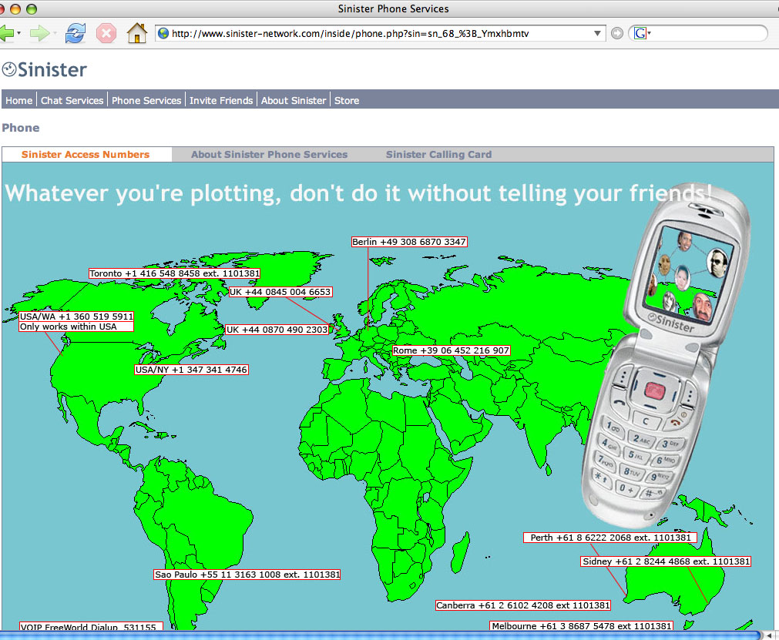Go to the Home page house icon
The width and height of the screenshot is (779, 640).
coord(136,33)
